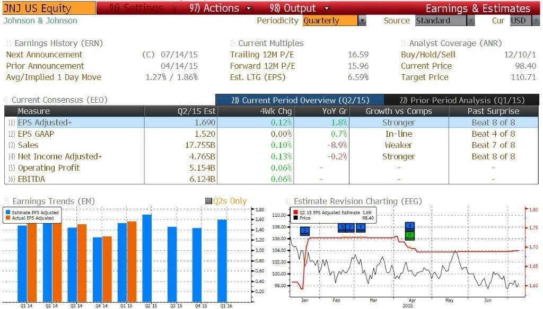Open Analyst Coverage (ANR) section
The image size is (543, 309).
click(x=456, y=43)
